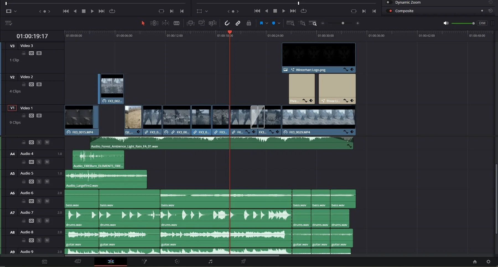The image size is (498, 267).
Task: Mute the Audio 6 track
Action: (47, 201)
